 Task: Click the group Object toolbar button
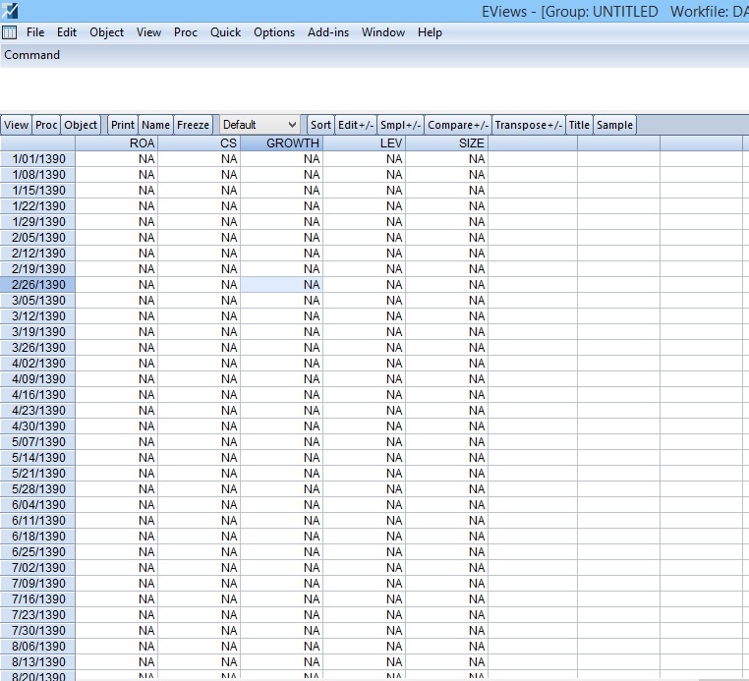81,125
